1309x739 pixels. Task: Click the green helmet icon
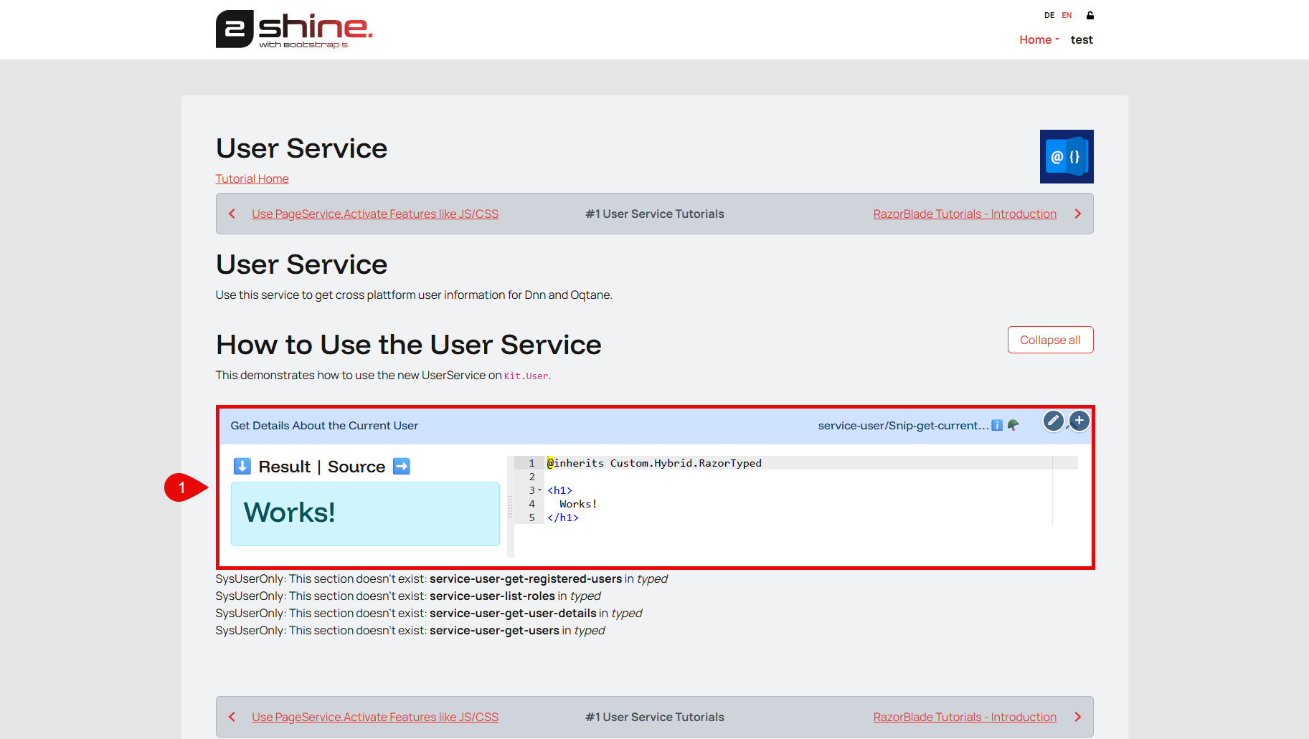1013,426
